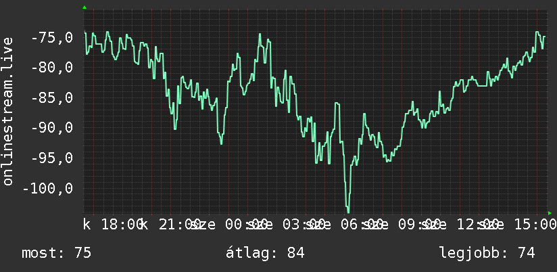Click the -95,0 y-axis label

pos(52,158)
